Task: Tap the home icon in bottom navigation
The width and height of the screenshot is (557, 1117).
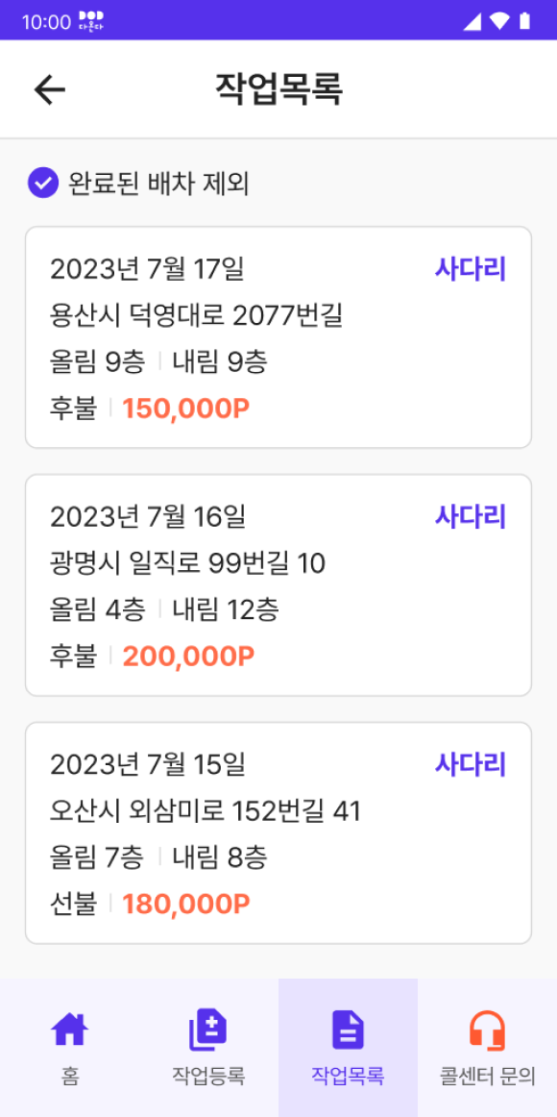Action: (x=70, y=1030)
